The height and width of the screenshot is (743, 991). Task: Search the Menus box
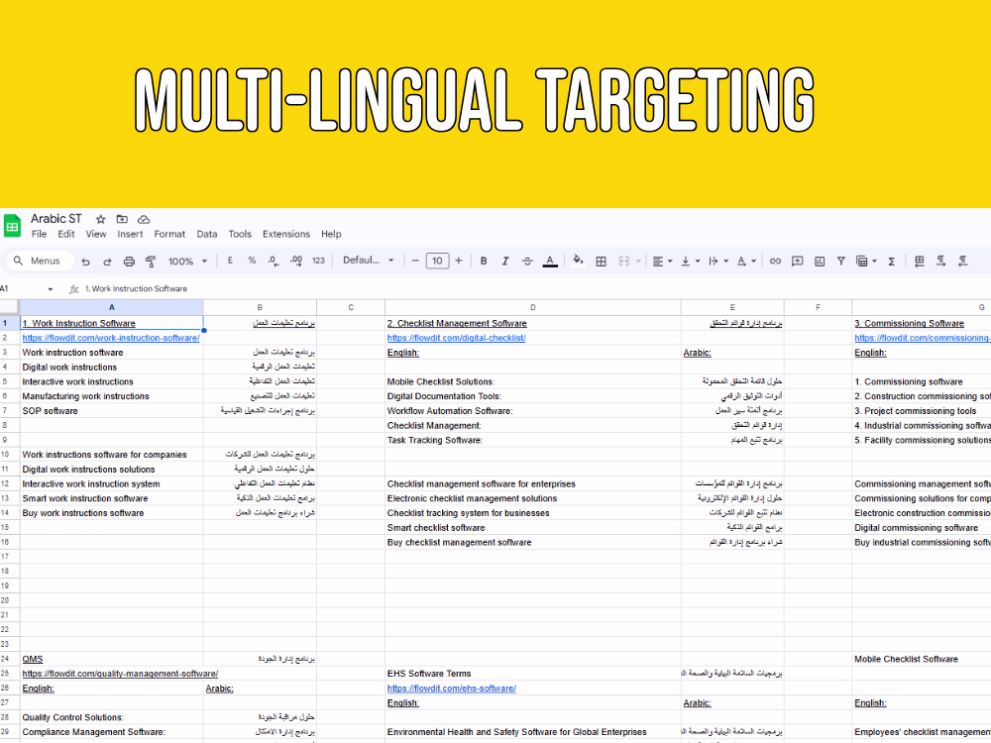point(40,261)
